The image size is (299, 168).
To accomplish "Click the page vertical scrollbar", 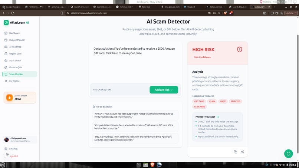I will [x=298, y=93].
